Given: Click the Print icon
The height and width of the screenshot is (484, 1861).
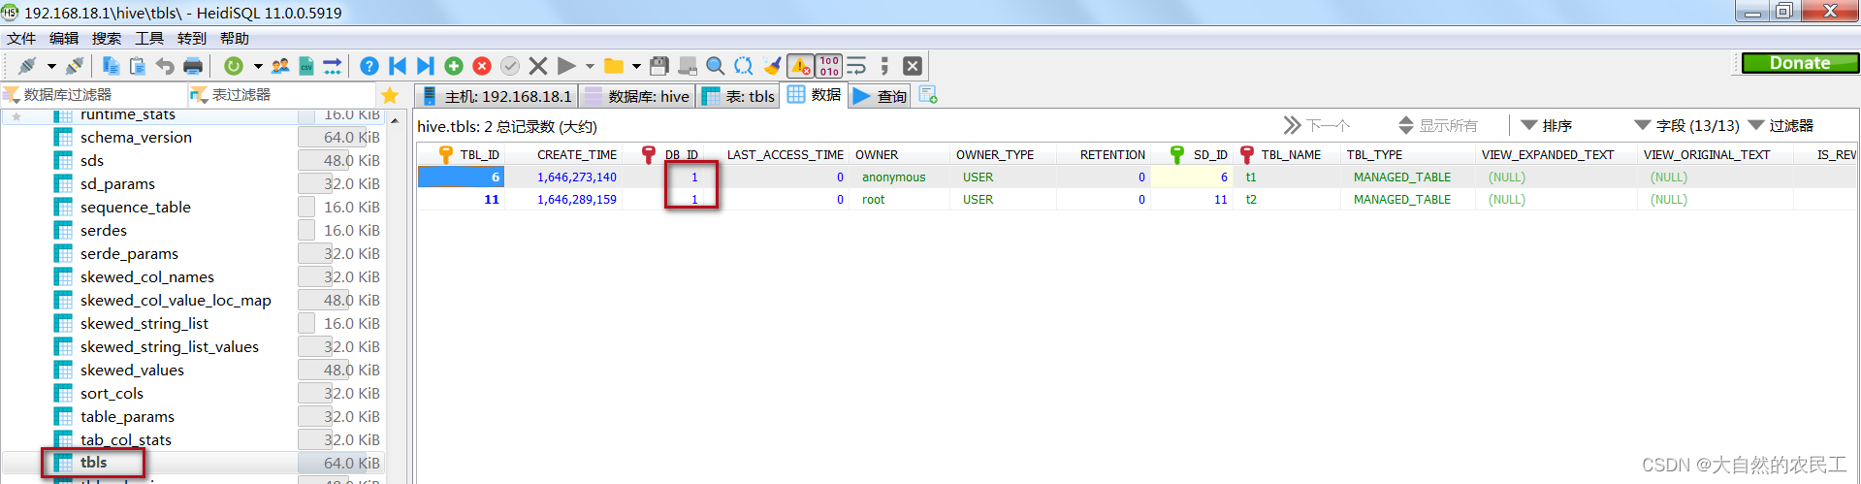Looking at the screenshot, I should [x=193, y=66].
